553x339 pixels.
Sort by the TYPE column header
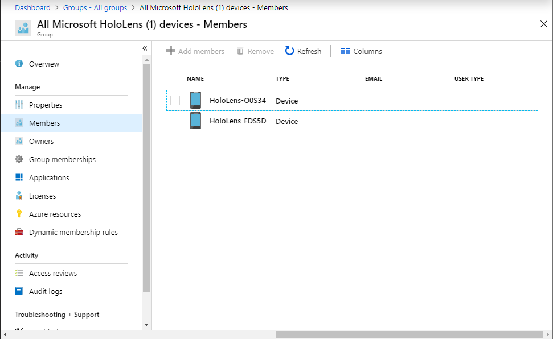282,79
